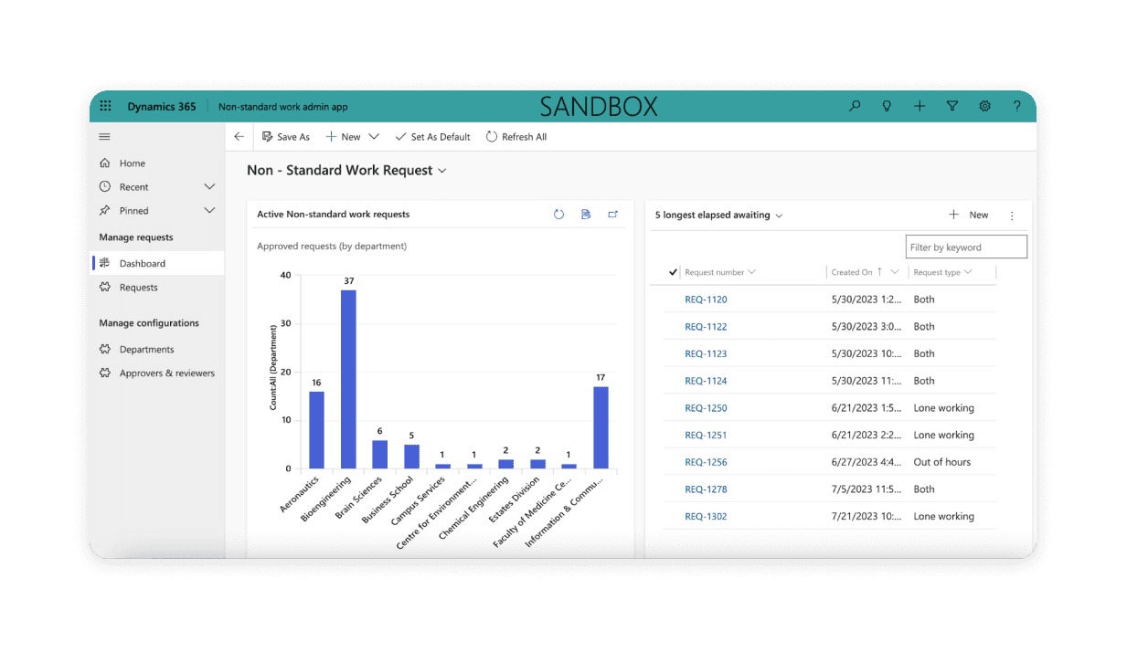Click the Information & Commu... bar in chart
Image resolution: width=1127 pixels, height=652 pixels.
[x=601, y=427]
